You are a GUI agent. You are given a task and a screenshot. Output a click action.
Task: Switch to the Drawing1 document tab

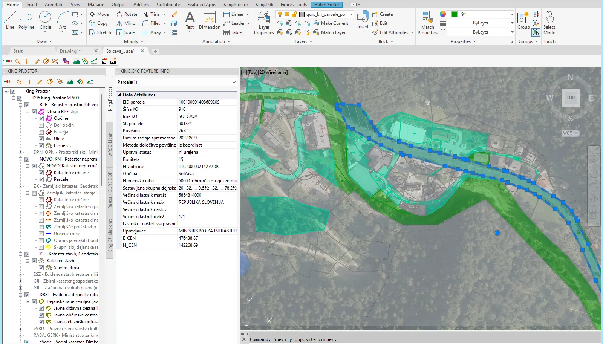pos(70,51)
